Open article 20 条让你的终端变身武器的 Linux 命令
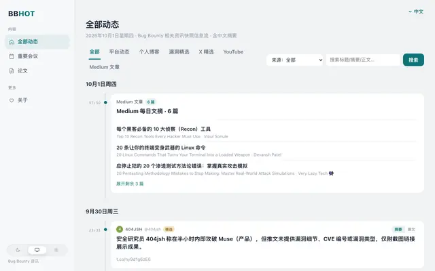 coord(161,148)
